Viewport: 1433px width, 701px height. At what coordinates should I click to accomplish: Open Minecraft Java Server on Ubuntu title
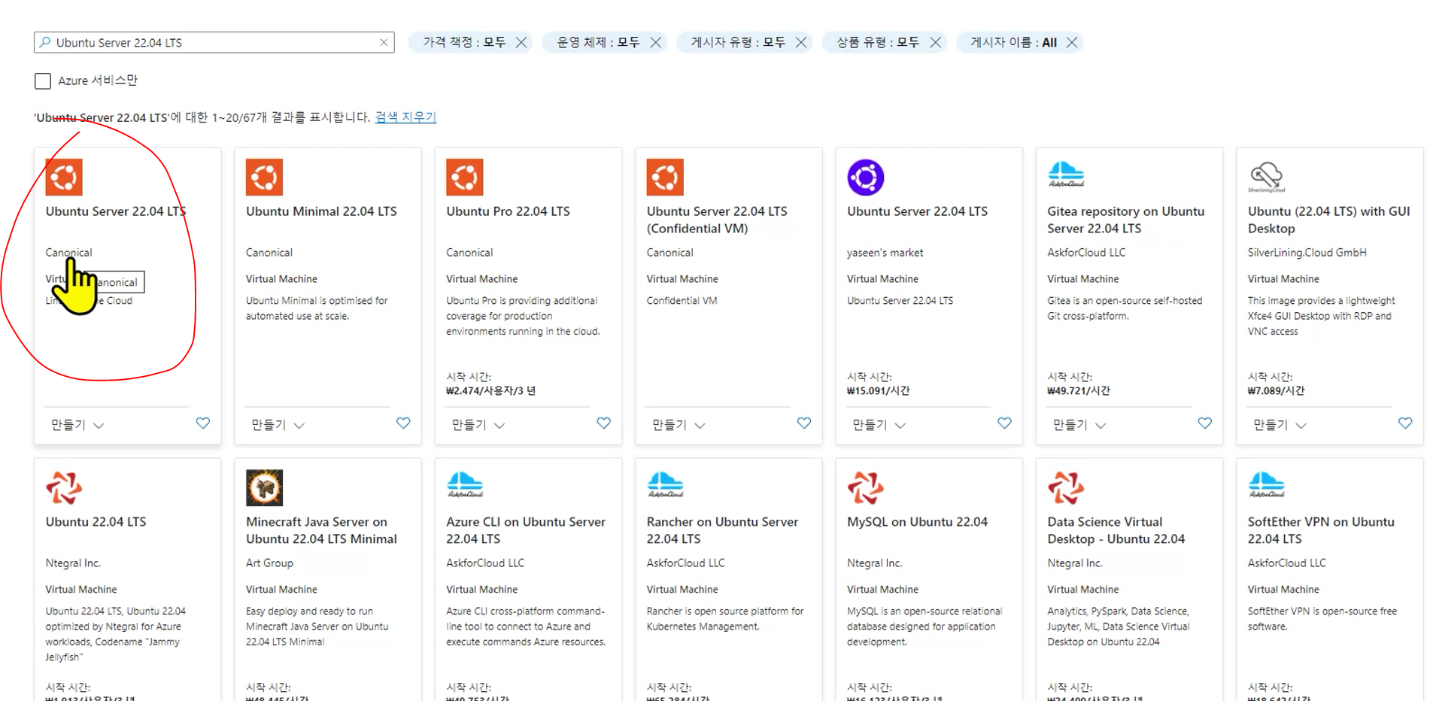click(x=321, y=530)
